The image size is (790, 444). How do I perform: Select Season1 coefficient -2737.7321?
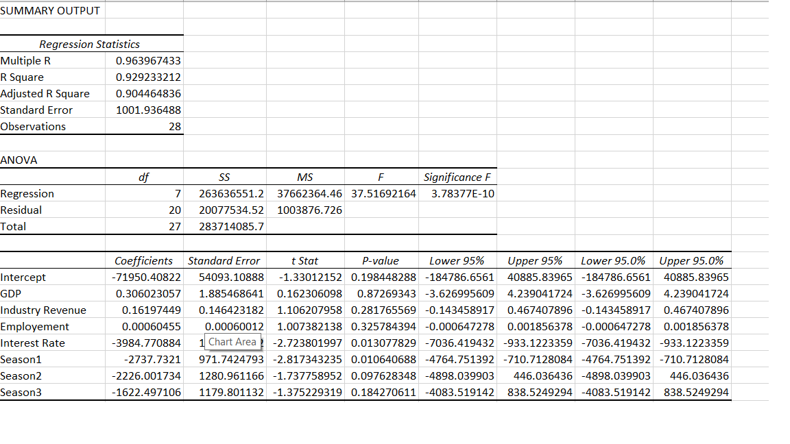point(145,360)
